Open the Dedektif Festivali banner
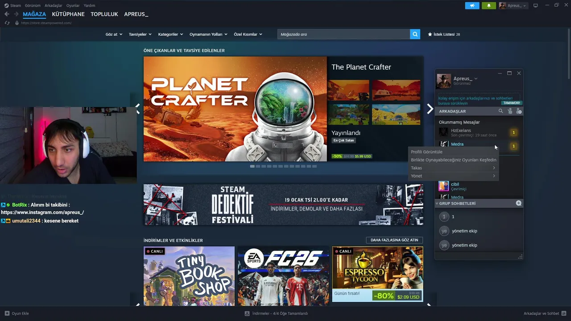Screen dimensions: 571x321 283,205
